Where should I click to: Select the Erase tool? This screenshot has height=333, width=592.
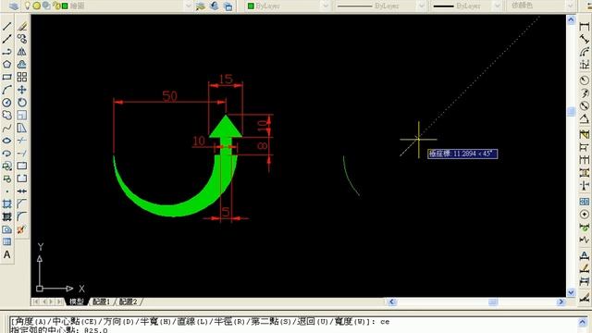coord(22,26)
